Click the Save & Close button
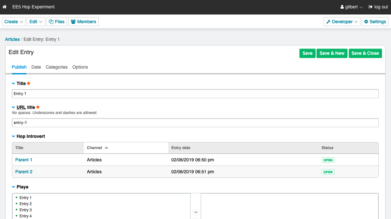This screenshot has height=219, width=391. pyautogui.click(x=365, y=53)
